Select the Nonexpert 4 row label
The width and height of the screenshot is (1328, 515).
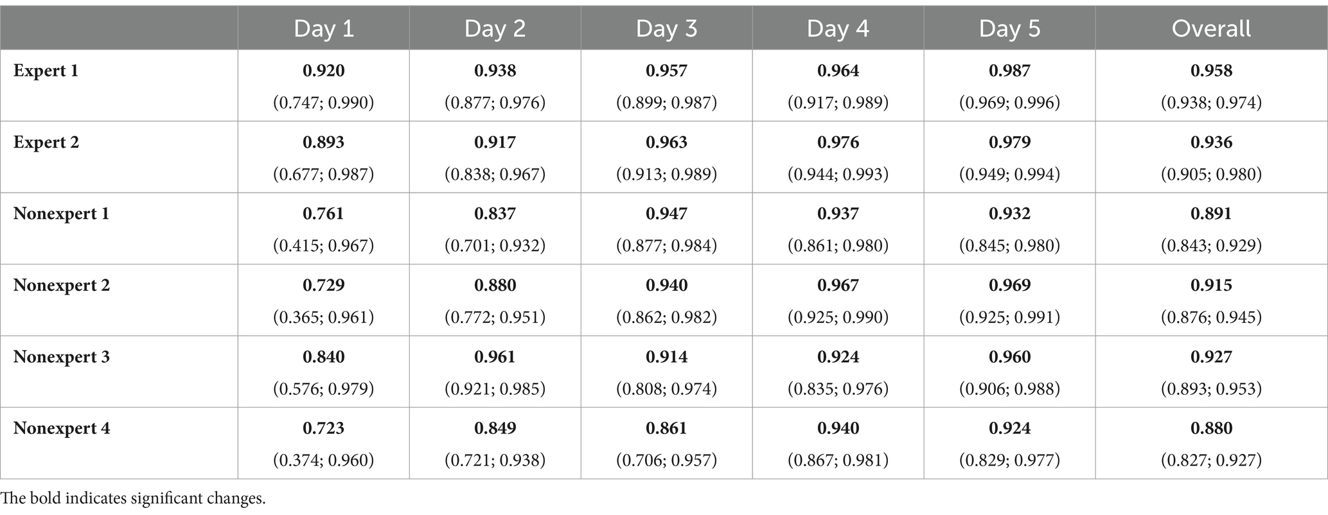pyautogui.click(x=62, y=428)
